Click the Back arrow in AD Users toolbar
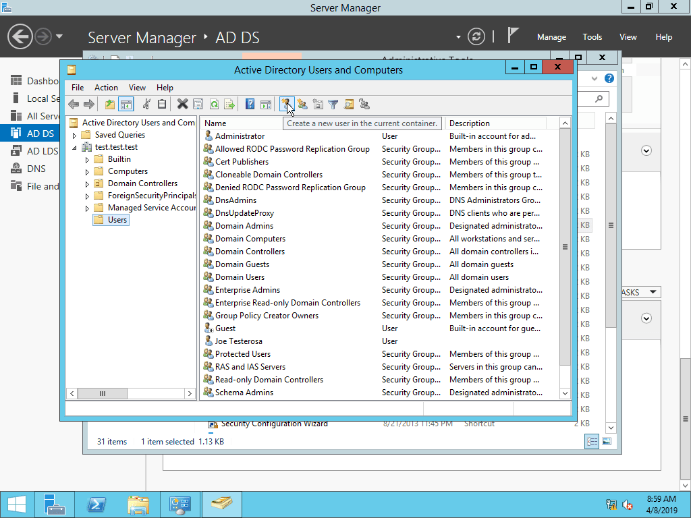 (74, 105)
